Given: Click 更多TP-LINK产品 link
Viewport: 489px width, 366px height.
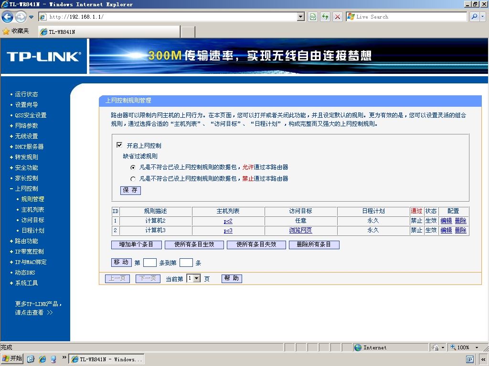Looking at the screenshot, I should [38, 308].
